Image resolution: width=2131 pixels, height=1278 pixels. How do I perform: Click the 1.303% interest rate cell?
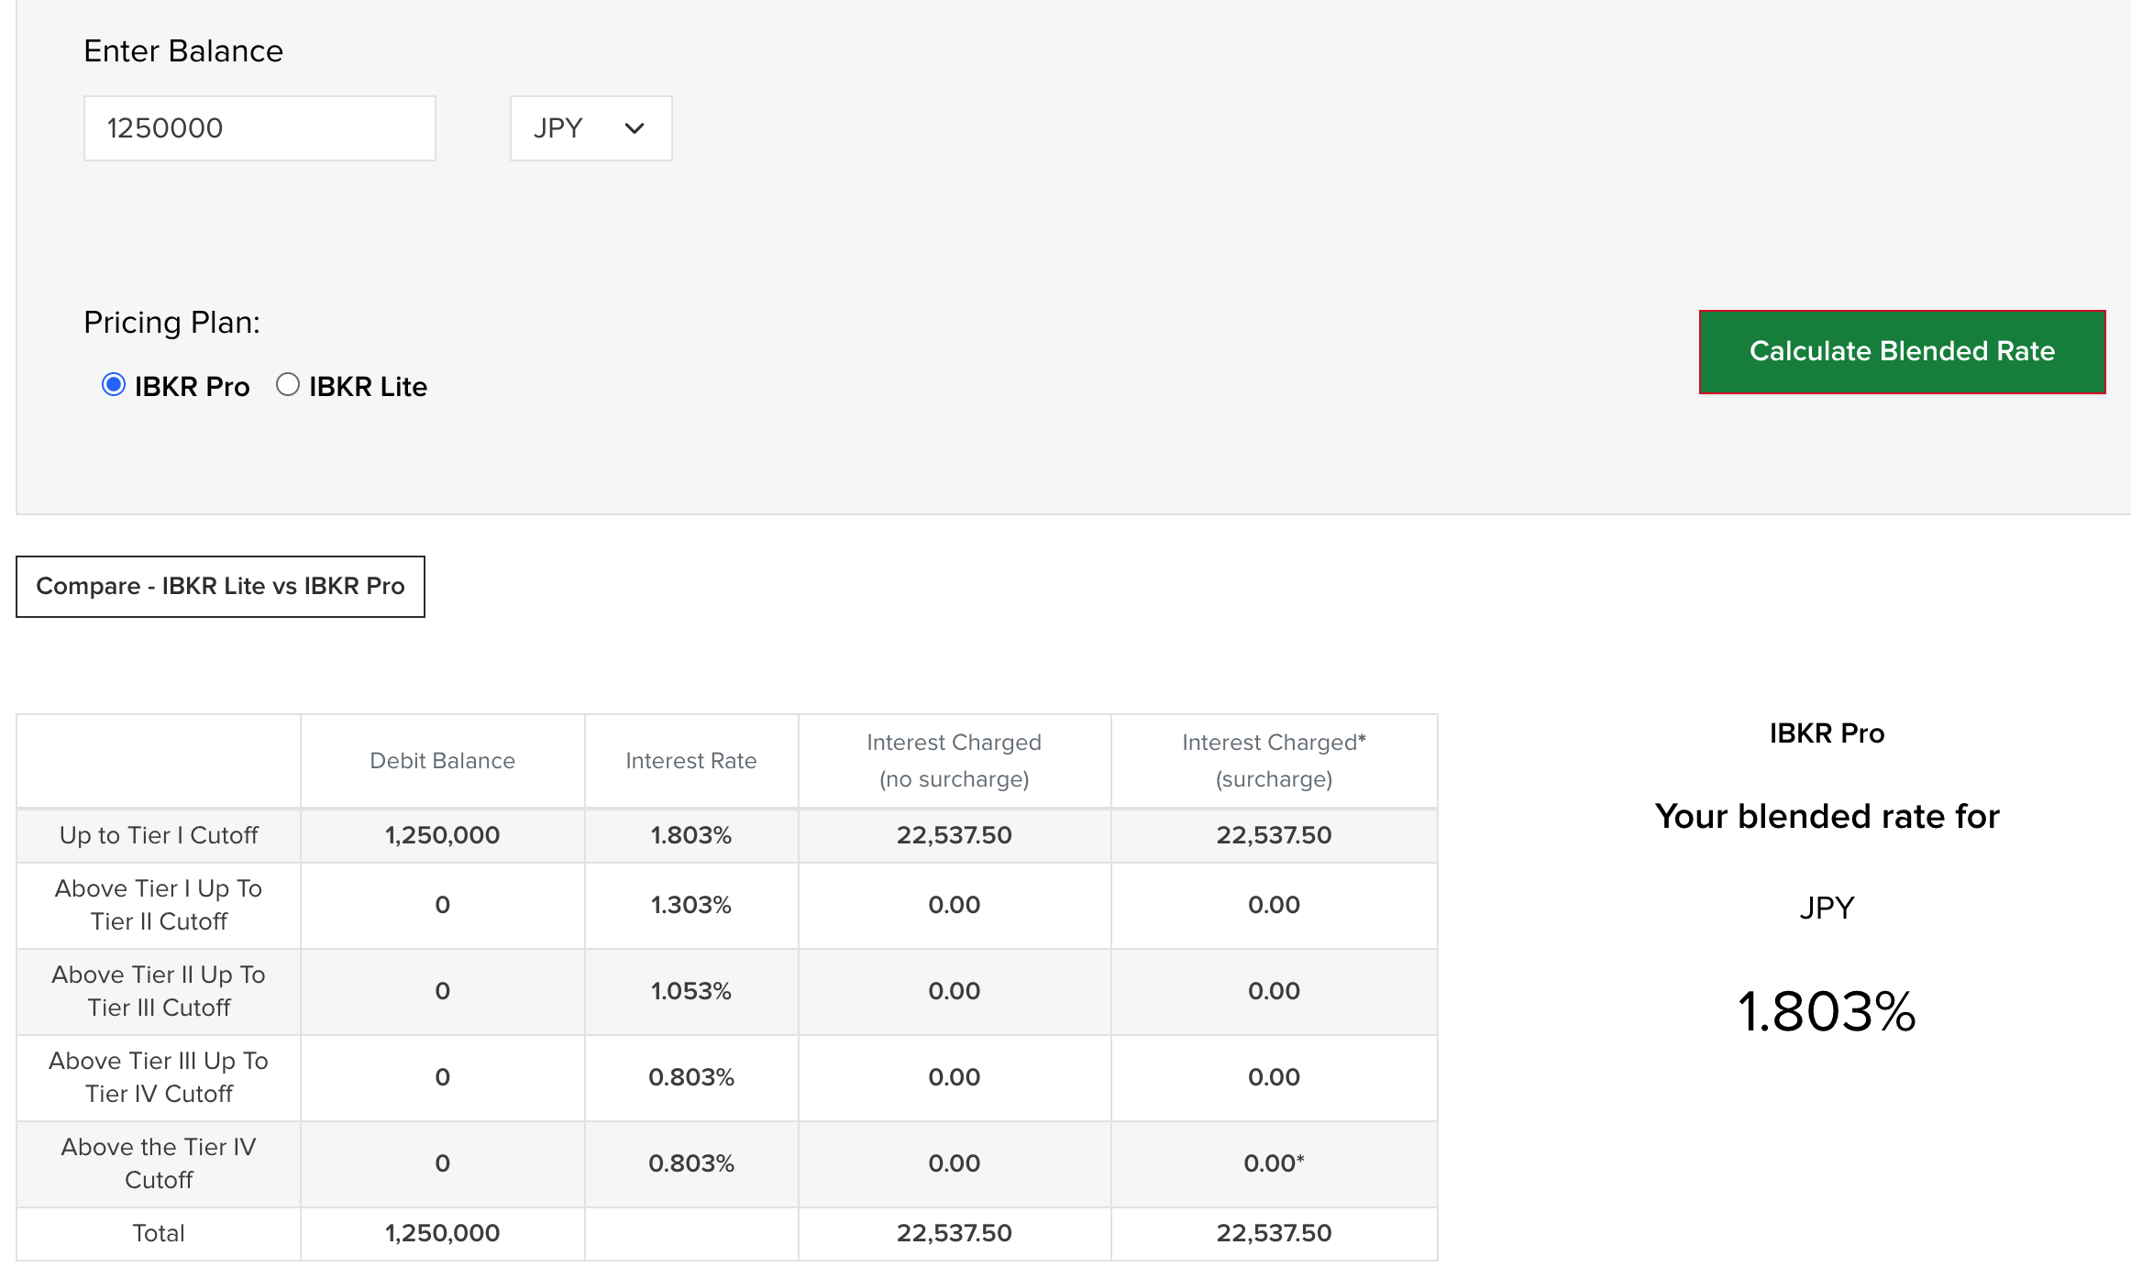[691, 905]
